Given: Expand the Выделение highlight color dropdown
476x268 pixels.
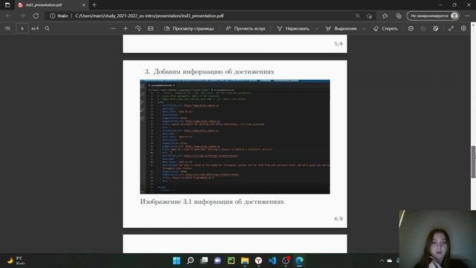Looking at the screenshot, I should tap(364, 28).
